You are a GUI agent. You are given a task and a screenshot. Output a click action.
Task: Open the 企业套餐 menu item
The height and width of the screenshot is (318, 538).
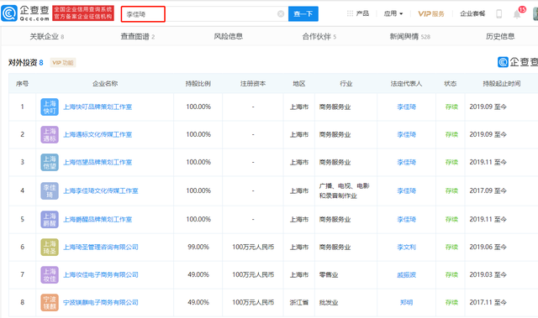(472, 13)
